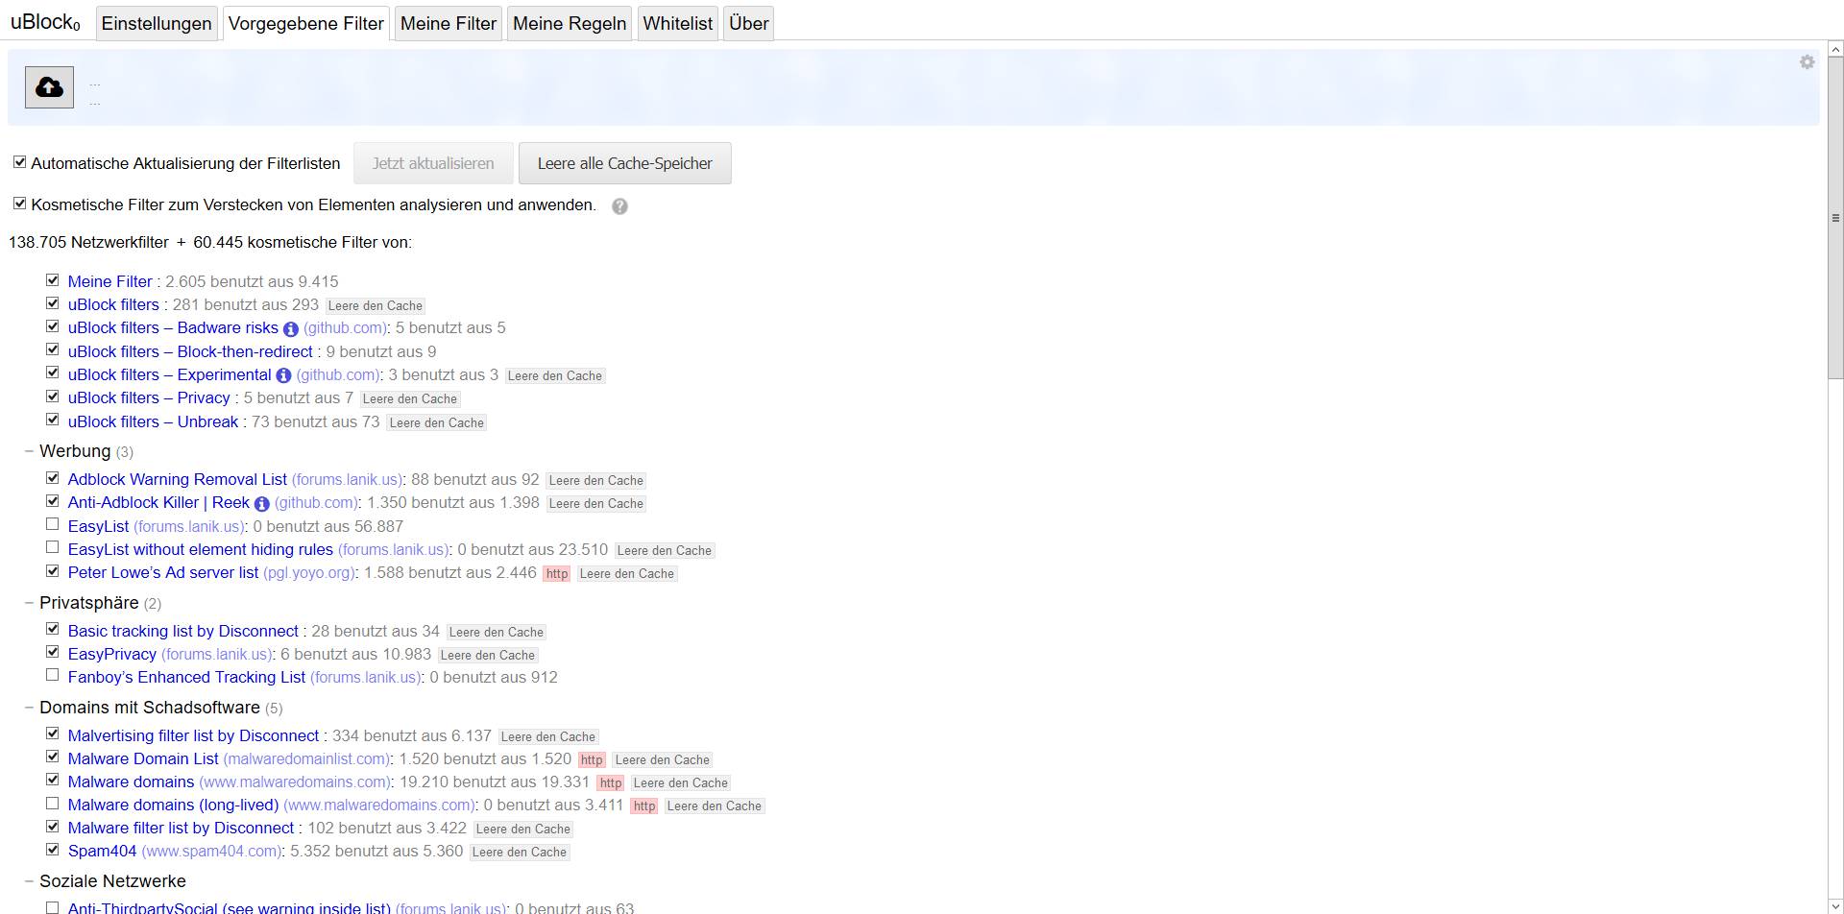Viewport: 1844px width, 914px height.
Task: Enable Malware domains (long-lived) checkbox
Action: point(53,804)
